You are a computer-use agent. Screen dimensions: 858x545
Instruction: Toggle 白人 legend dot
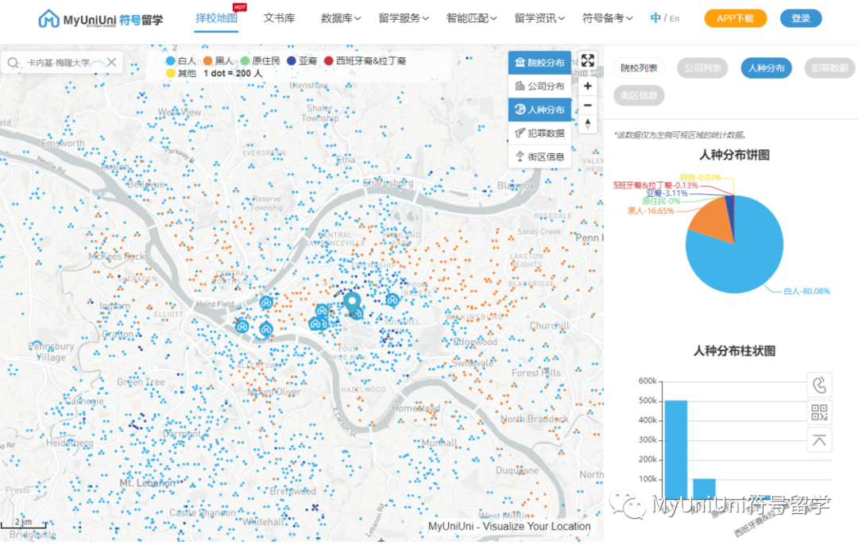click(170, 60)
